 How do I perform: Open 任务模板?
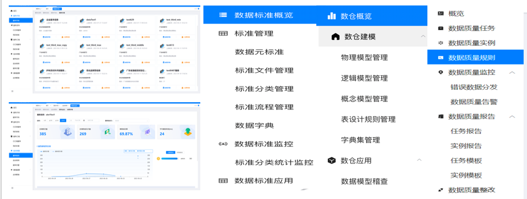tap(466, 160)
